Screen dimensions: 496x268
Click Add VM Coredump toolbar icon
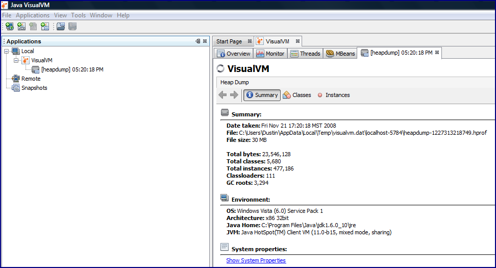[x=33, y=26]
